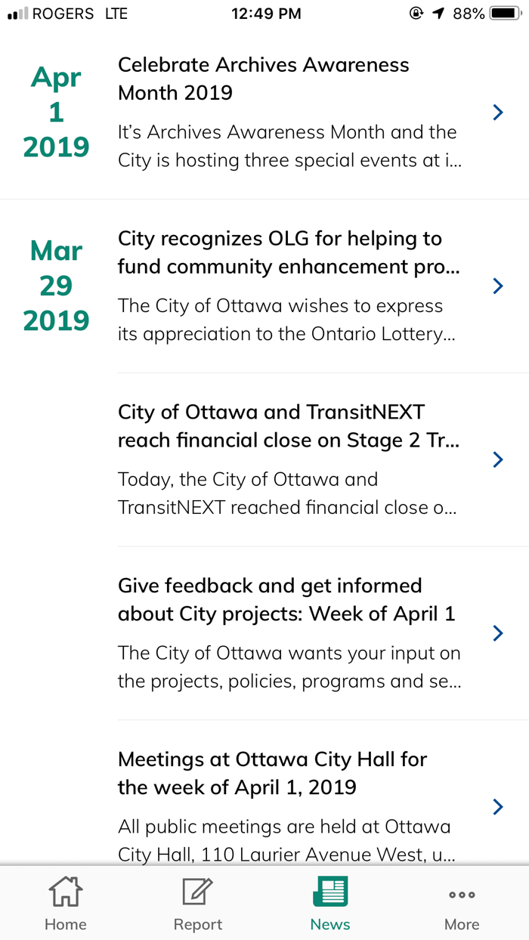Tap the Apr 1 2019 date label
This screenshot has width=529, height=940.
(55, 111)
